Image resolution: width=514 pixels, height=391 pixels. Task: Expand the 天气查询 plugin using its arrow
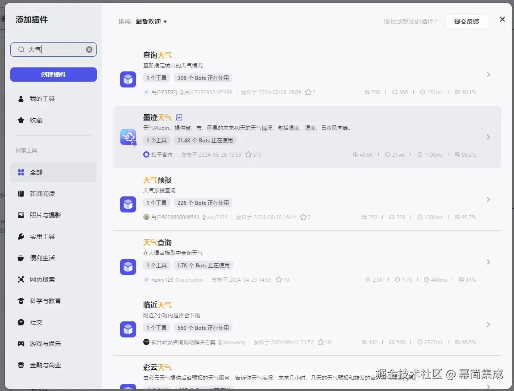488,262
